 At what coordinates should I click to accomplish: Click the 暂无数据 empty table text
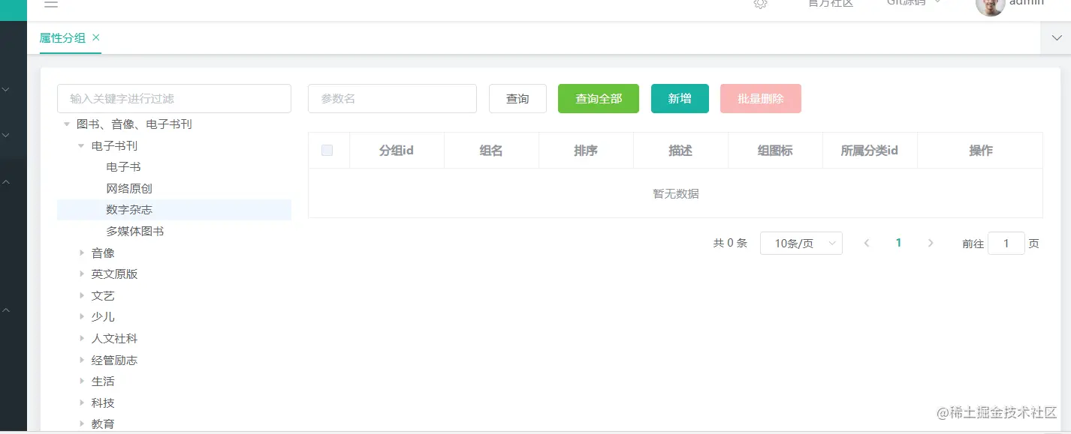point(676,193)
